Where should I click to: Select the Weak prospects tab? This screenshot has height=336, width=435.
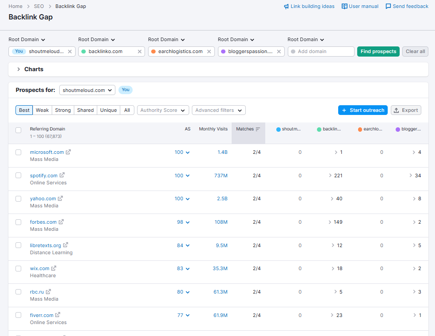[x=42, y=110]
